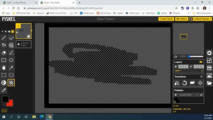Select black swatch in current colors palette
This screenshot has height=120, width=213.
point(176,100)
